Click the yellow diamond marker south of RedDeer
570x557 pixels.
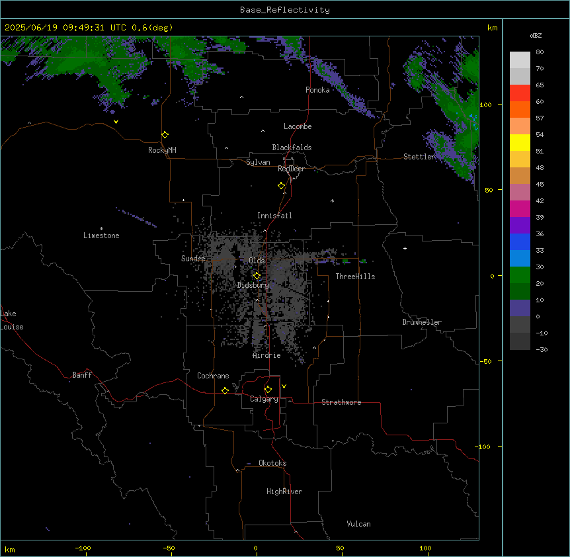(281, 186)
